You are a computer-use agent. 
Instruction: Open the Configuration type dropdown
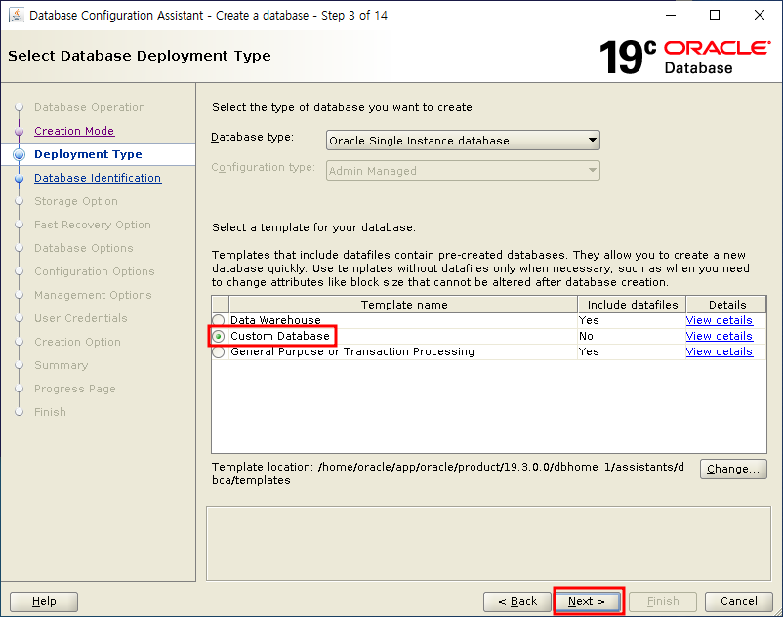click(463, 171)
